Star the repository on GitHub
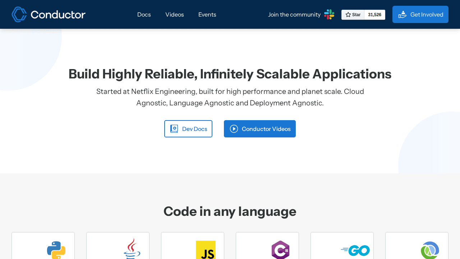460x259 pixels. pos(353,15)
